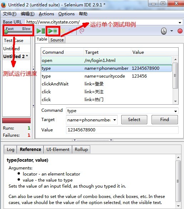Image resolution: width=184 pixels, height=209 pixels.
Task: Click the red record button
Action: click(x=180, y=31)
